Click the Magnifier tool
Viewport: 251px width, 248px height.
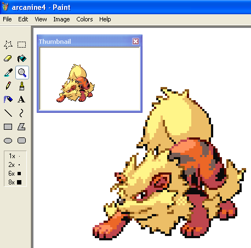22,72
